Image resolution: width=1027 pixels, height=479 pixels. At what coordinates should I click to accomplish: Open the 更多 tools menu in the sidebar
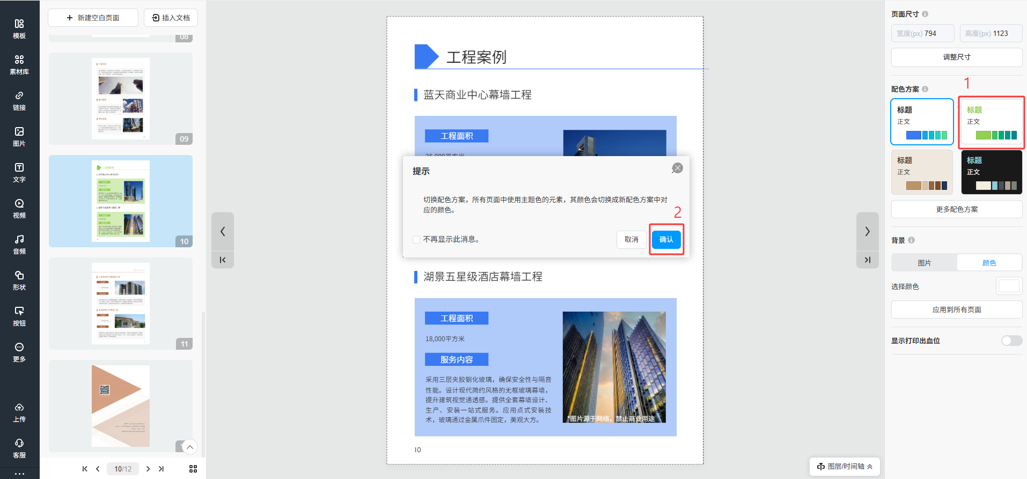19,352
